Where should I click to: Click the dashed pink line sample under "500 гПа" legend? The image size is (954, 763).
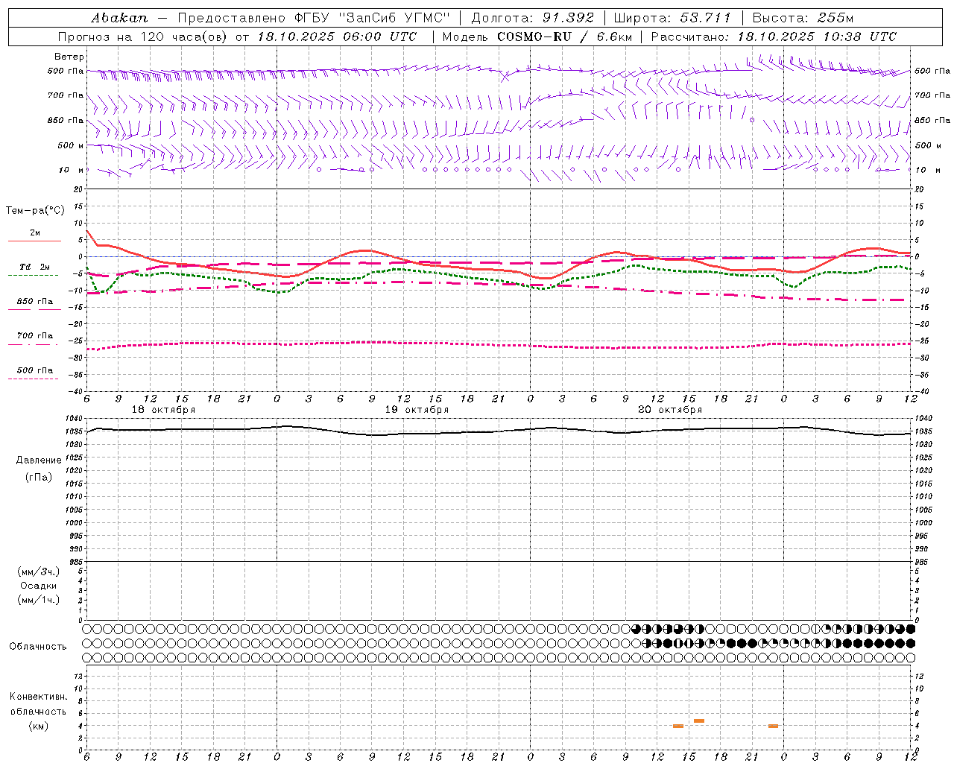[x=34, y=379]
